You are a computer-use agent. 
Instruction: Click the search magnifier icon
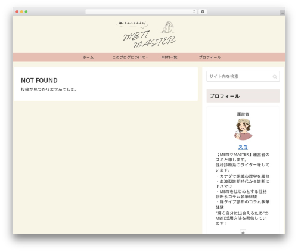coord(275,77)
